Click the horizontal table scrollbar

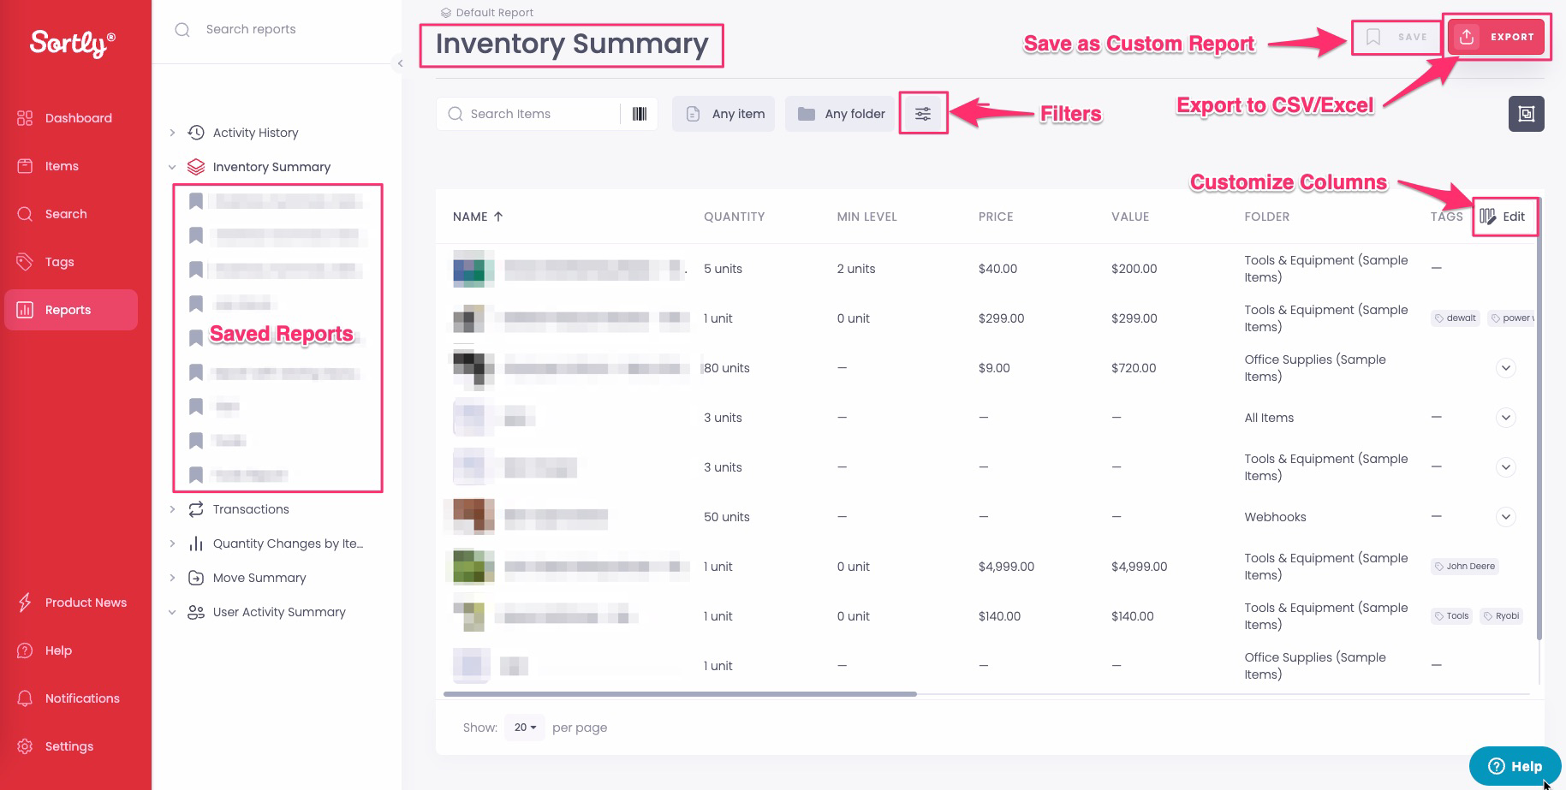click(x=680, y=694)
